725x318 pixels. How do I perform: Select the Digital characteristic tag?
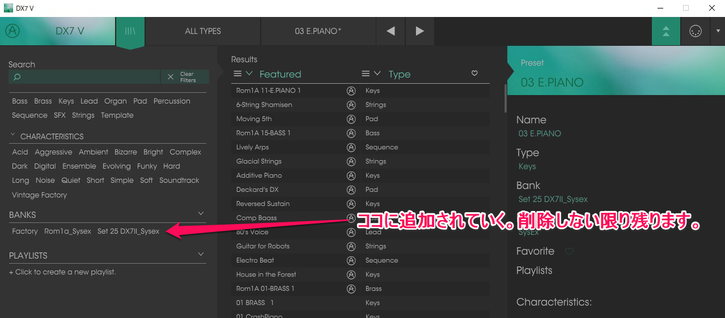pyautogui.click(x=45, y=166)
